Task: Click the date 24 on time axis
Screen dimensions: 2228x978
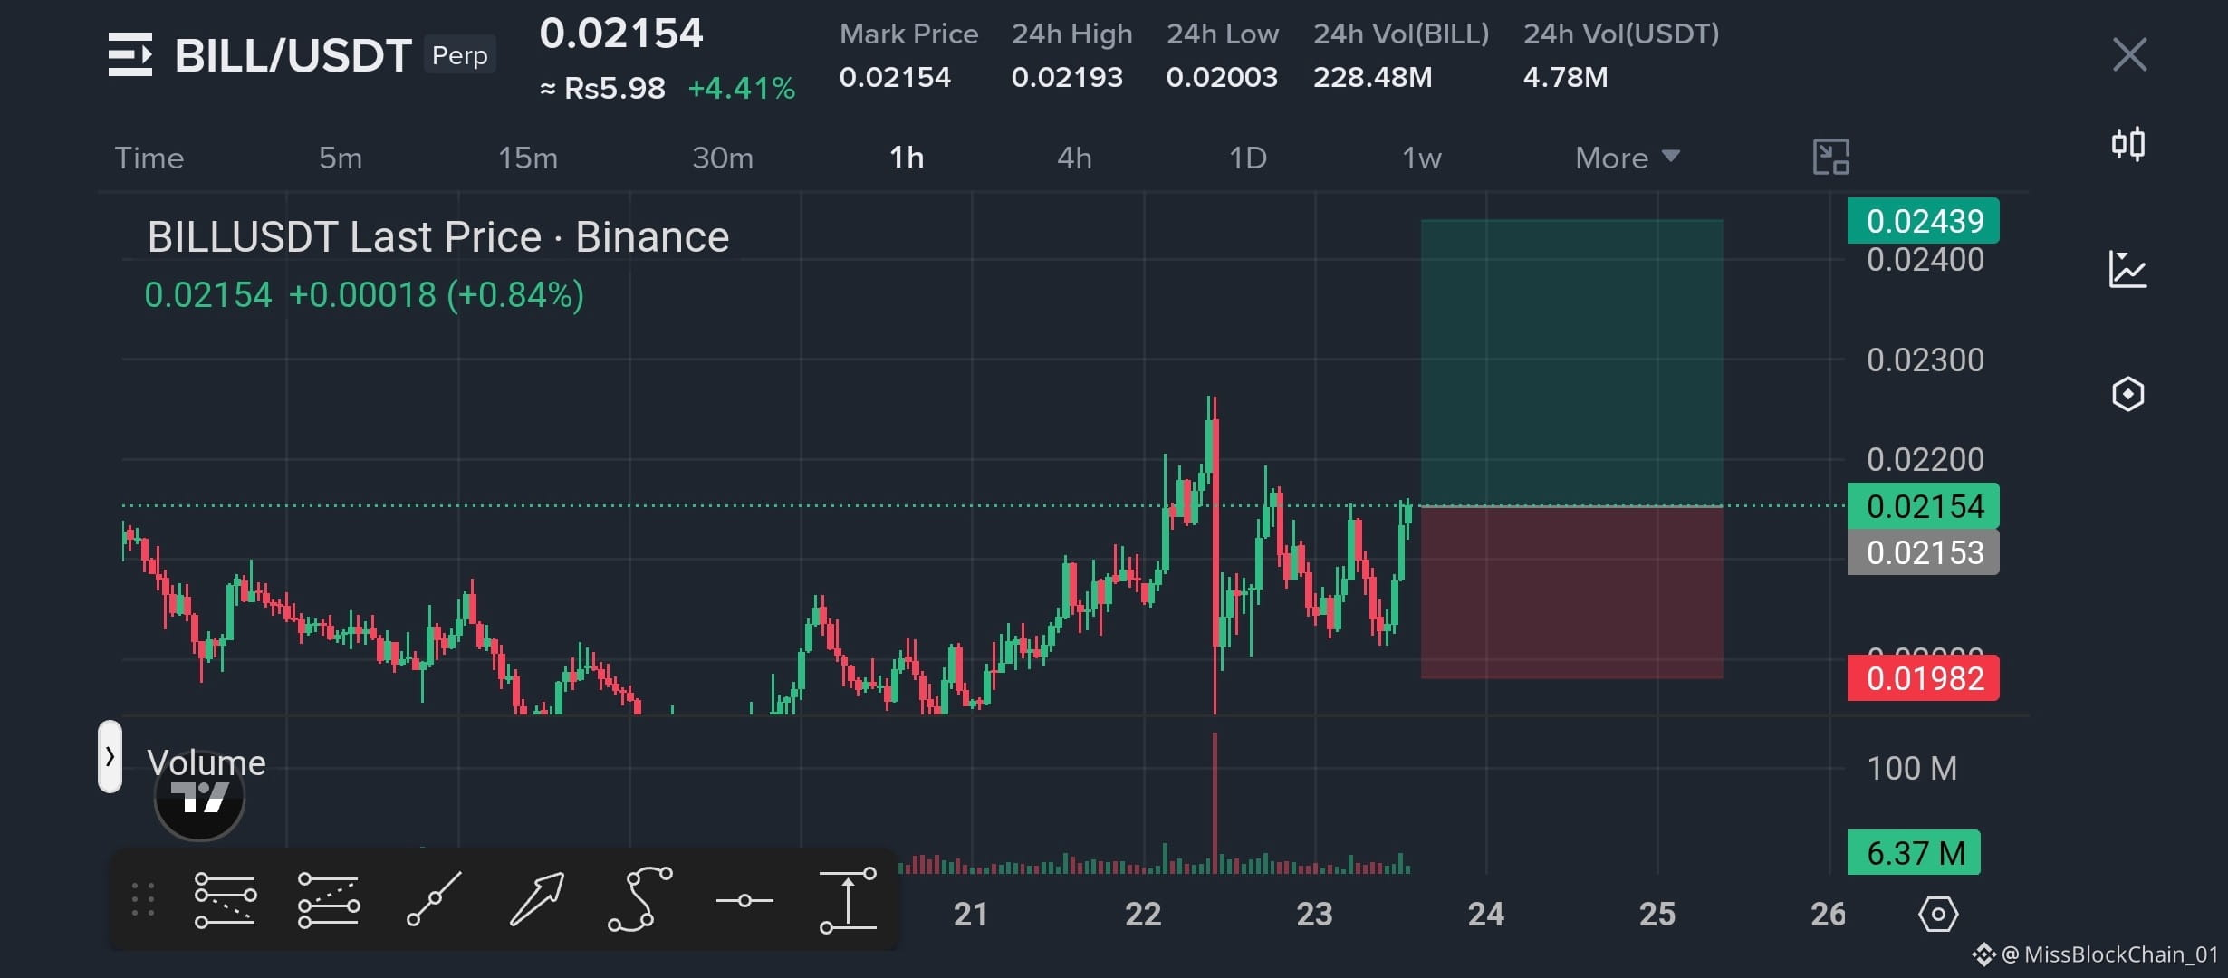Action: (x=1485, y=914)
